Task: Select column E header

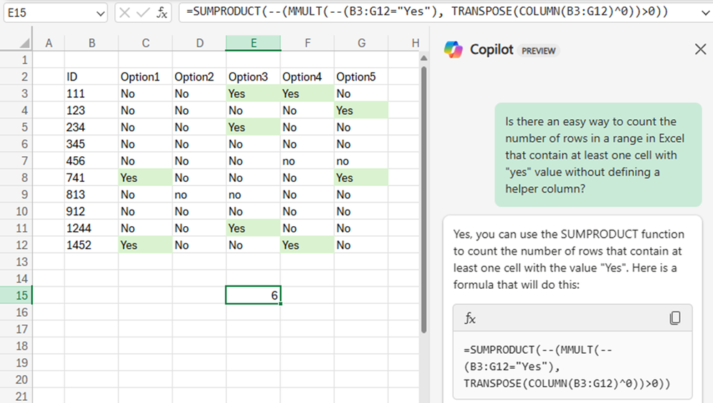Action: (x=253, y=44)
